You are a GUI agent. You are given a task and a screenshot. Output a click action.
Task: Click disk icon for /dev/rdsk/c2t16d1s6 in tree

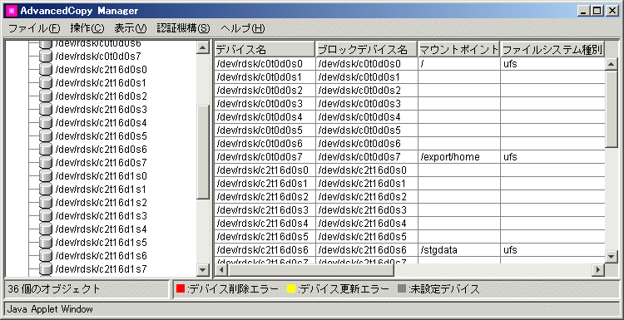coord(46,256)
